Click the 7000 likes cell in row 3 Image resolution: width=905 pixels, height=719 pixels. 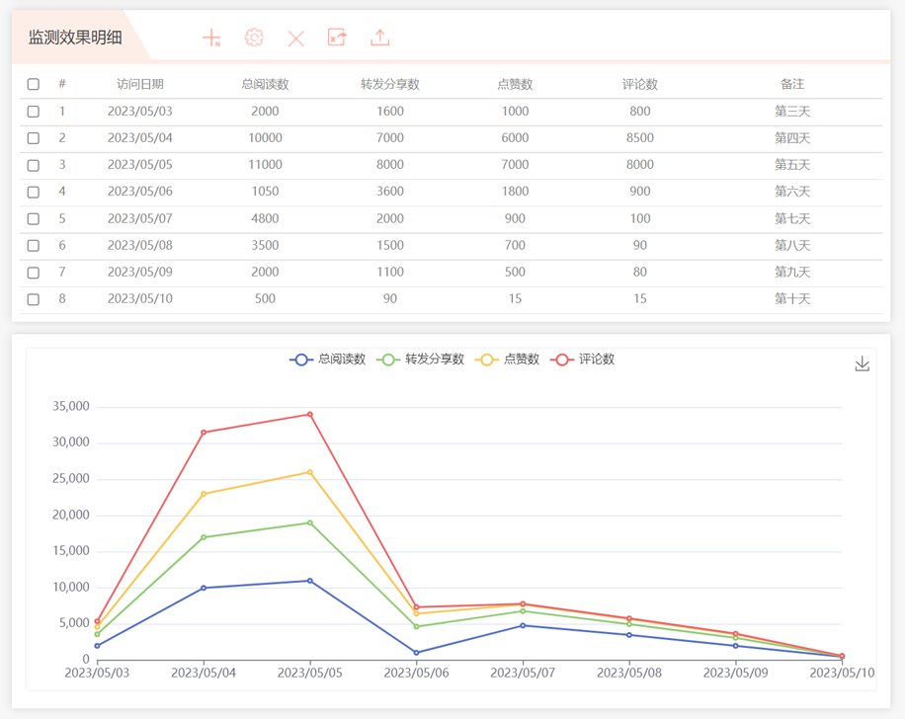[515, 165]
